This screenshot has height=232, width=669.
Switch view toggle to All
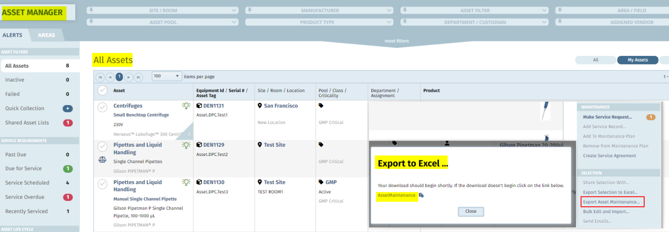pyautogui.click(x=595, y=60)
